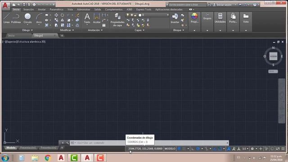288x162 pixels.
Task: Toggle polar tracking in status bar
Action: click(x=198, y=149)
